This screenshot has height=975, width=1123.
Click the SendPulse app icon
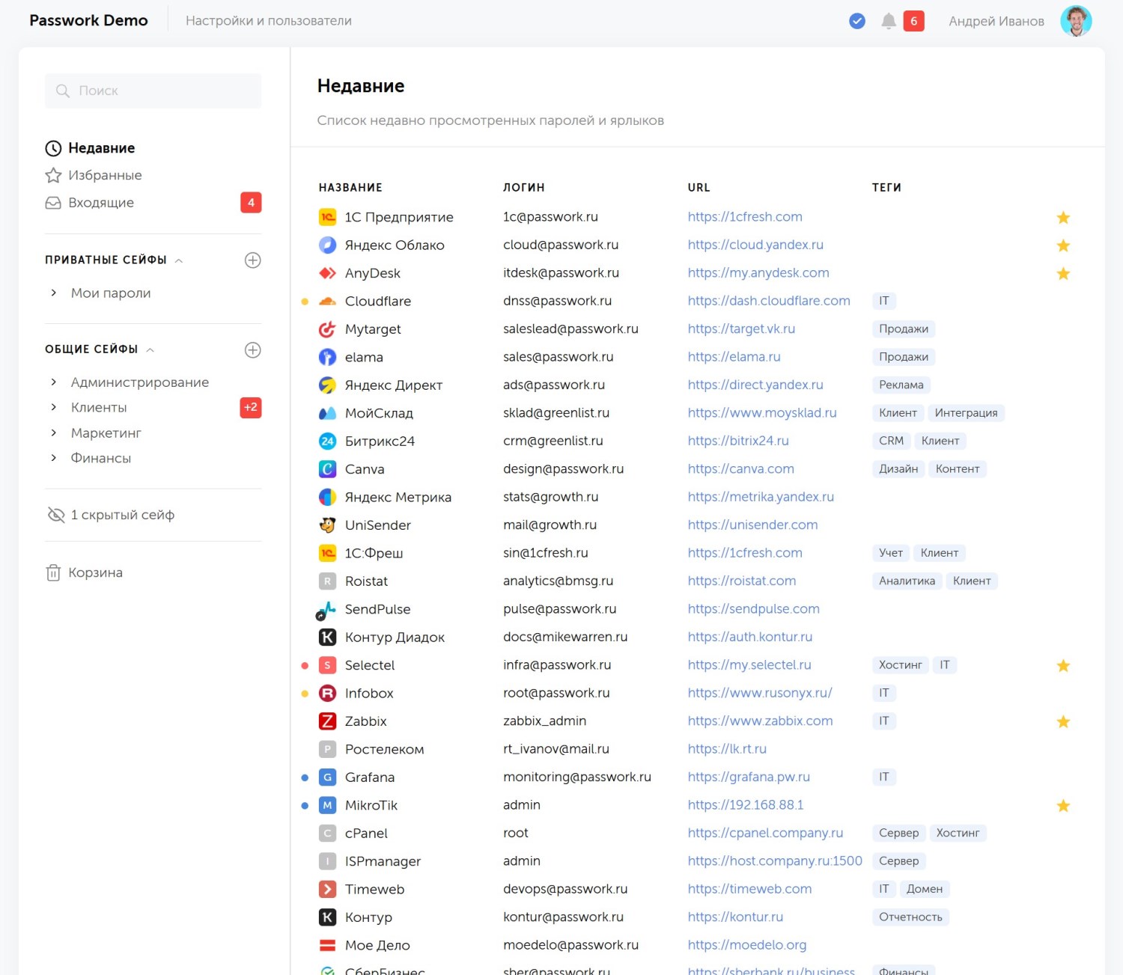click(326, 610)
